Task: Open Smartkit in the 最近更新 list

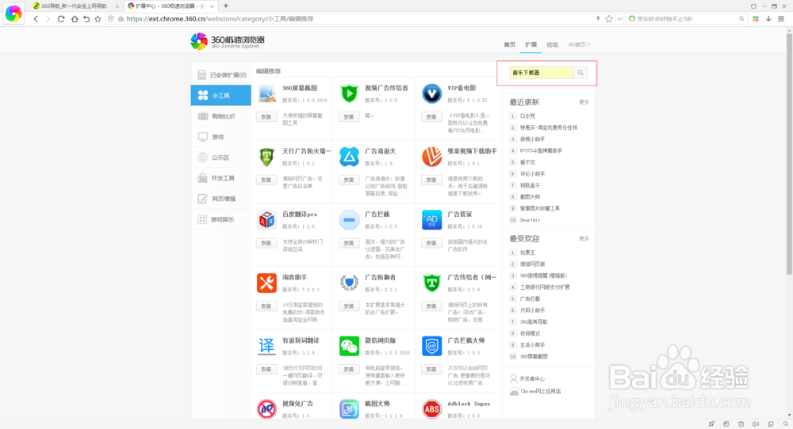Action: [x=530, y=220]
